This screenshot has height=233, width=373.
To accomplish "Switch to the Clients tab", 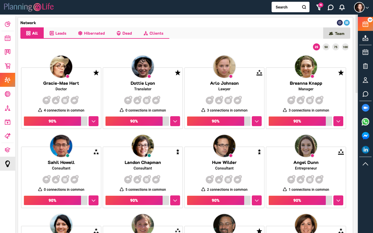I will (x=154, y=33).
